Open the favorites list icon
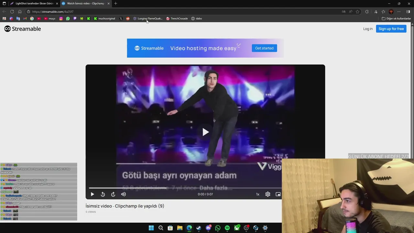The width and height of the screenshot is (414, 233). 383,12
